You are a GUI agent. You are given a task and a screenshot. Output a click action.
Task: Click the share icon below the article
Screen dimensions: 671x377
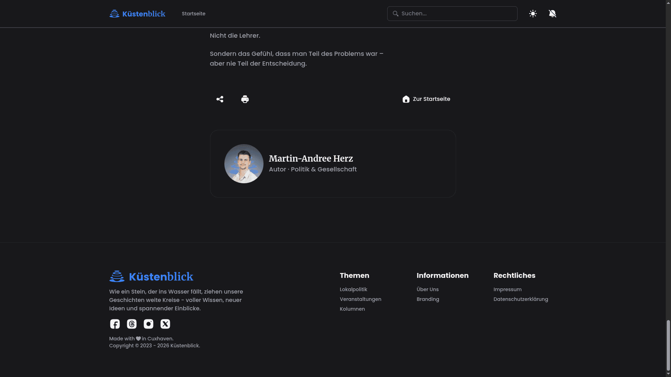pyautogui.click(x=220, y=99)
